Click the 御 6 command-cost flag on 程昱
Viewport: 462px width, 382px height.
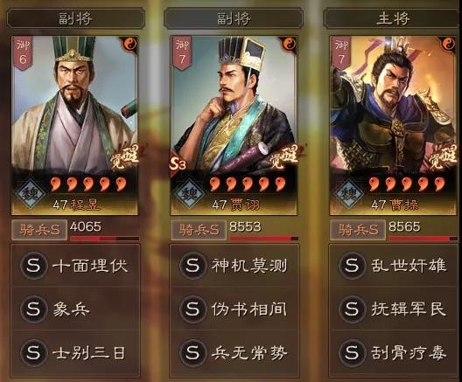click(23, 53)
